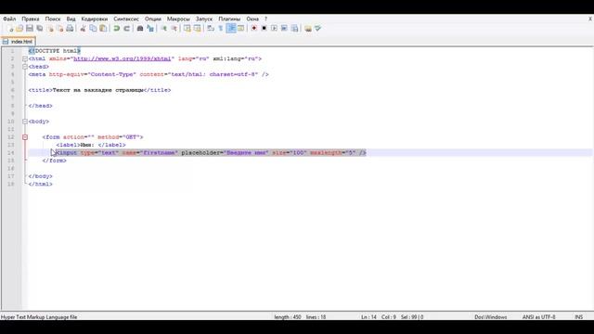Screen dimensions: 594x334
Task: Open the Кодировки menu
Action: point(95,19)
